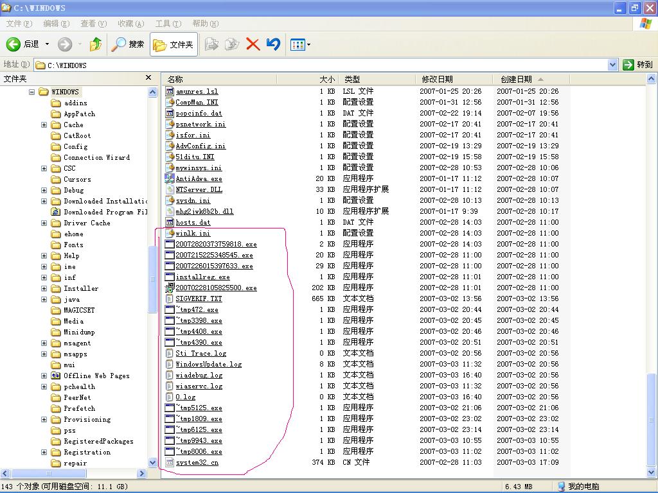Click the Copy To folder icon
The image size is (658, 493).
pyautogui.click(x=232, y=44)
